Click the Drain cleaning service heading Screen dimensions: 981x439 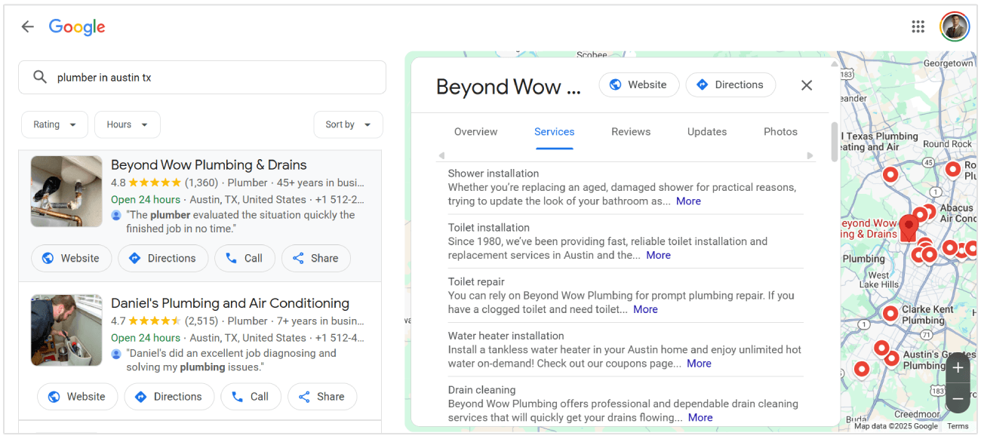click(x=481, y=391)
